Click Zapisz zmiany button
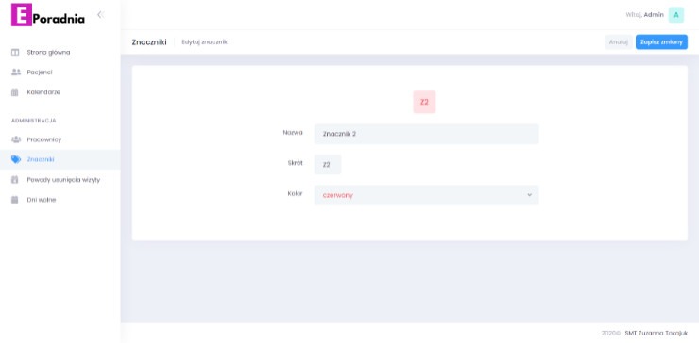The width and height of the screenshot is (699, 343). pyautogui.click(x=661, y=42)
